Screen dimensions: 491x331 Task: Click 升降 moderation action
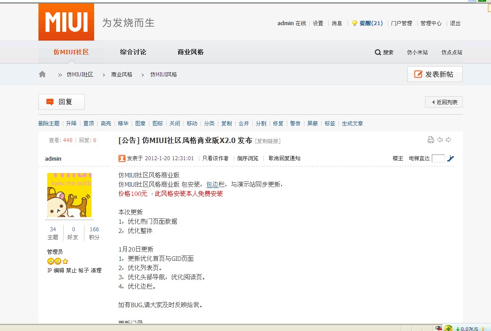pyautogui.click(x=71, y=124)
